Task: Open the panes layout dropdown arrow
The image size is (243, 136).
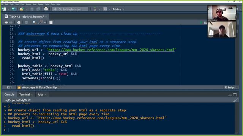Action: click(x=110, y=9)
